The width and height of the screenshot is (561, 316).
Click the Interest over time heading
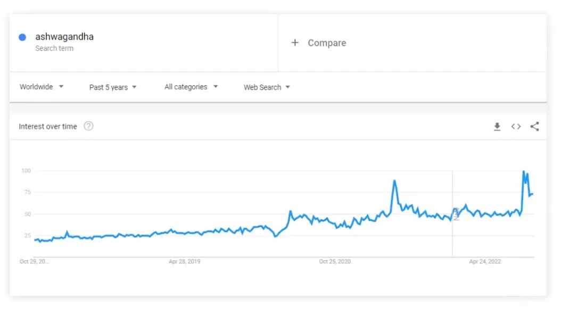[x=48, y=127]
